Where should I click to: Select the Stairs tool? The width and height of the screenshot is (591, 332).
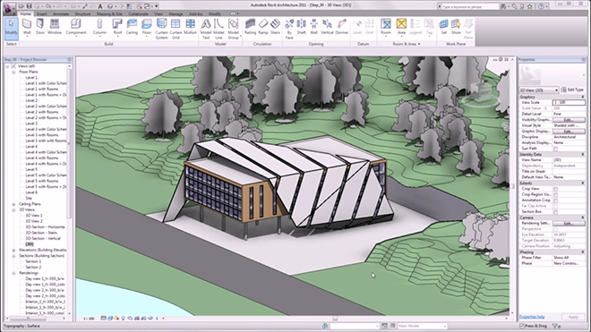point(275,27)
